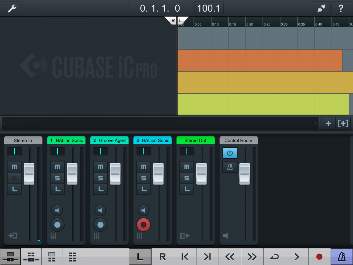This screenshot has width=353, height=265.
Task: Switch to the key commands grid view
Action: point(73,257)
